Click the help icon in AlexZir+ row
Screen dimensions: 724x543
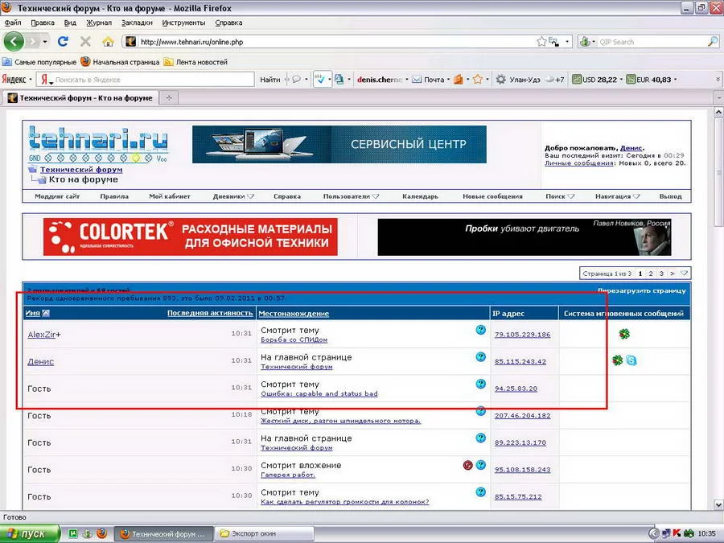481,330
